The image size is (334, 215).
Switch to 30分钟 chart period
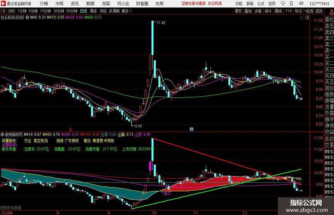point(59,11)
